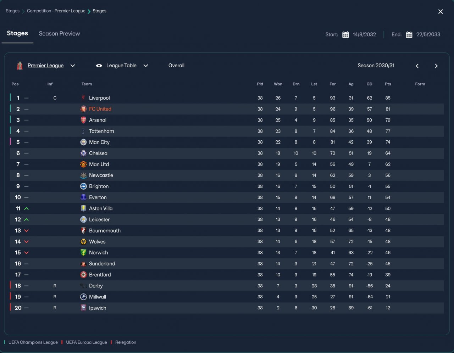The image size is (454, 353).
Task: Click the Tottenham club crest
Action: [83, 131]
